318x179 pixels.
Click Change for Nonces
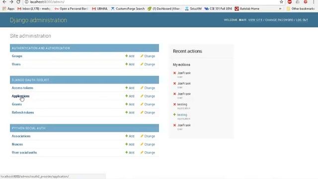coord(148,144)
